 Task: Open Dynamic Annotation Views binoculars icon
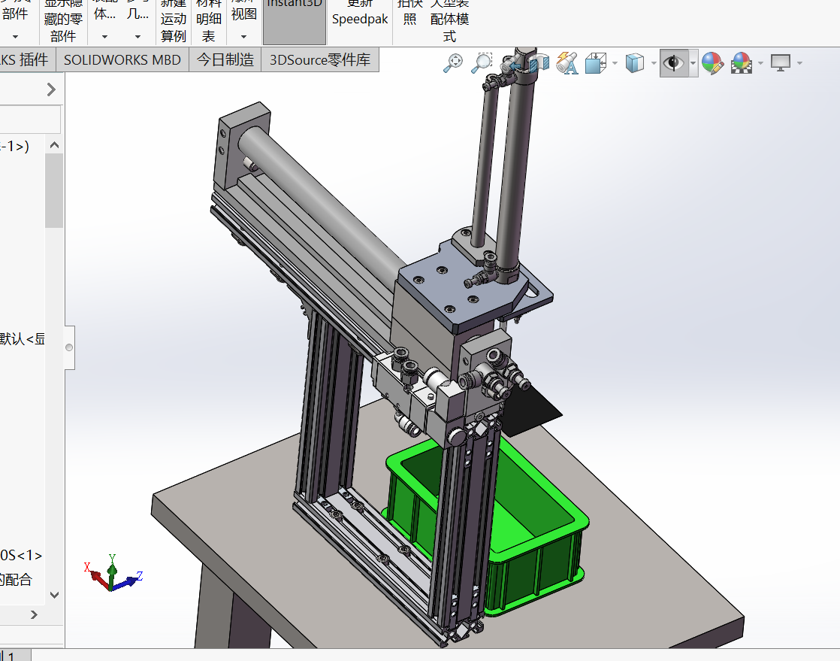point(567,62)
